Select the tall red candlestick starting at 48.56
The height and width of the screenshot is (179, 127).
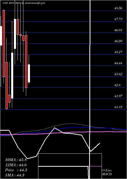tap(4, 43)
